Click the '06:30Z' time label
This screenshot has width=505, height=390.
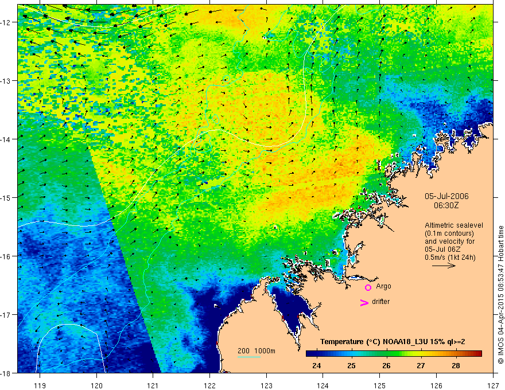(446, 205)
